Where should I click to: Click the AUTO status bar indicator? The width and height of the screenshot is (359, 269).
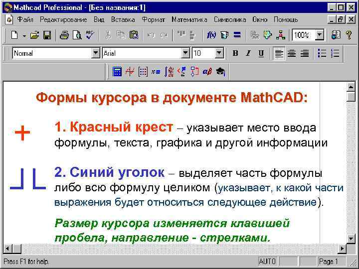tap(267, 261)
